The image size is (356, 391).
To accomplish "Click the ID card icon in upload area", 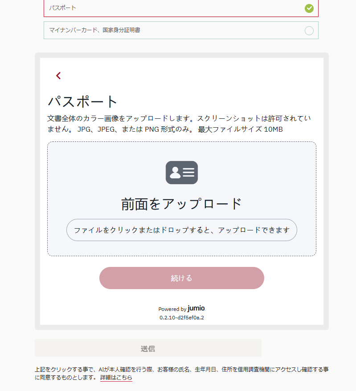I will pos(181,173).
